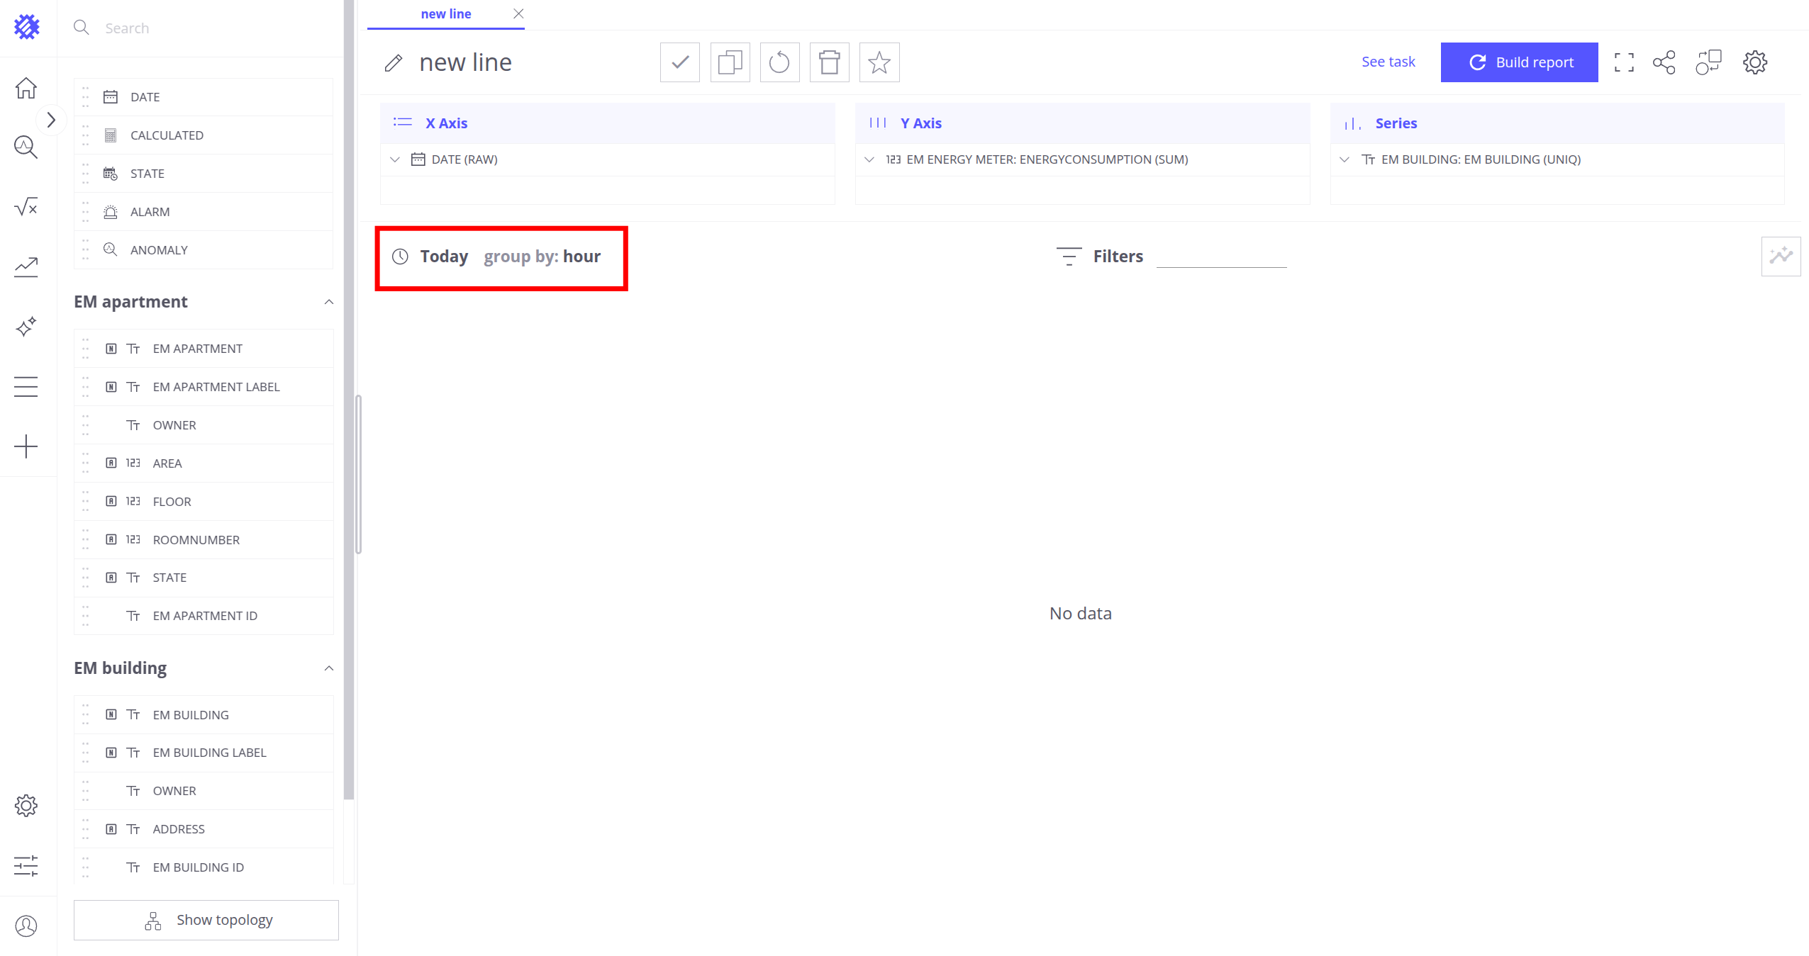Collapse the EM building section
The width and height of the screenshot is (1809, 956).
coord(328,668)
